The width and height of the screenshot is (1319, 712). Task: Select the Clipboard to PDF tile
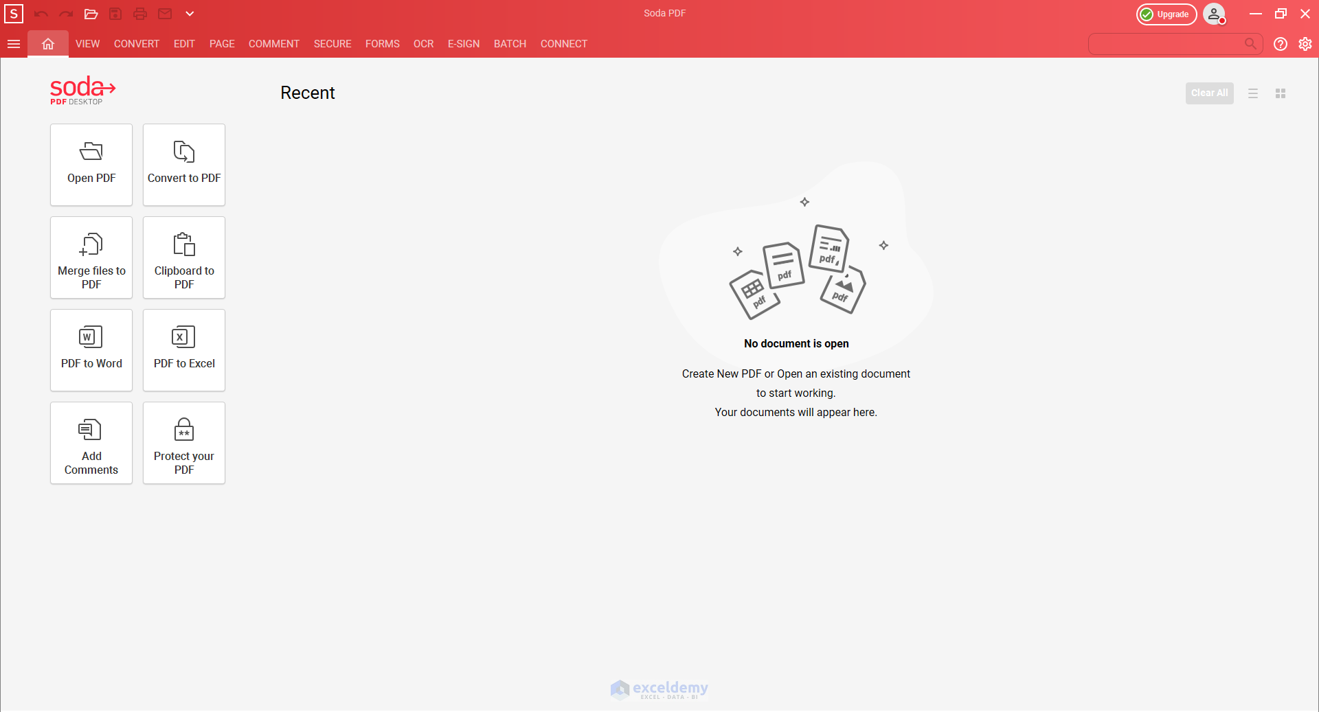[184, 257]
